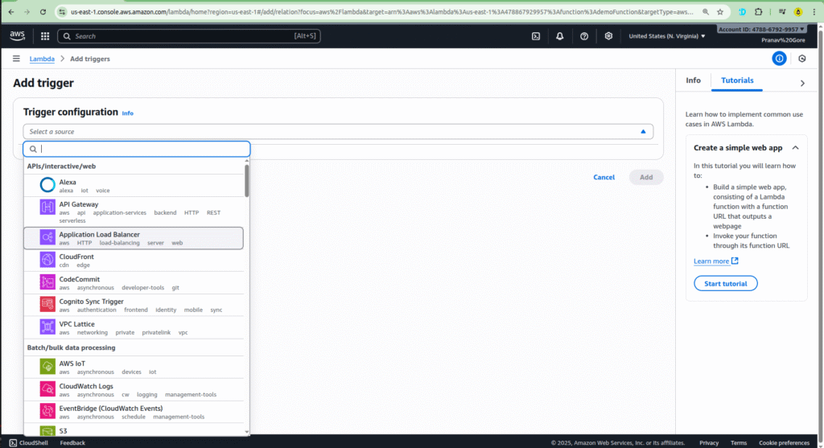Image resolution: width=824 pixels, height=448 pixels.
Task: Choose the API Gateway icon
Action: tap(47, 207)
